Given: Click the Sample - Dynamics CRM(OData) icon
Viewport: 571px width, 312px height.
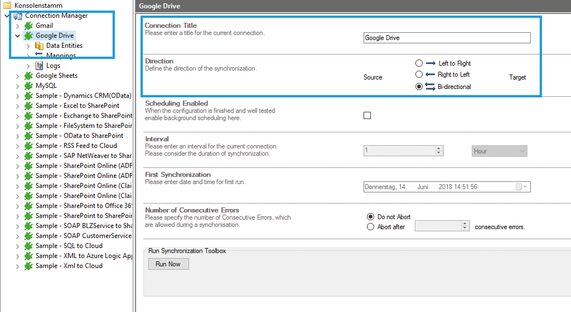Looking at the screenshot, I should [x=28, y=96].
